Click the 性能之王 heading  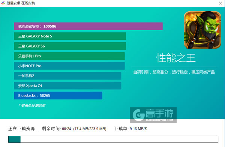pyautogui.click(x=176, y=58)
